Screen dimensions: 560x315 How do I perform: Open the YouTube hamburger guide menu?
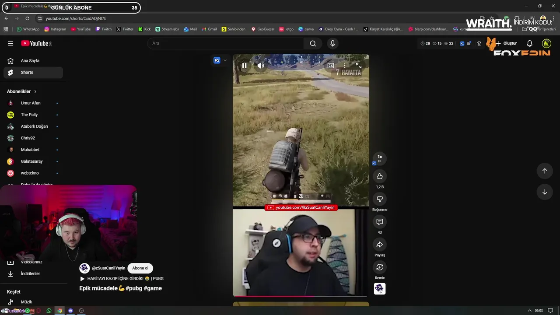(x=10, y=43)
